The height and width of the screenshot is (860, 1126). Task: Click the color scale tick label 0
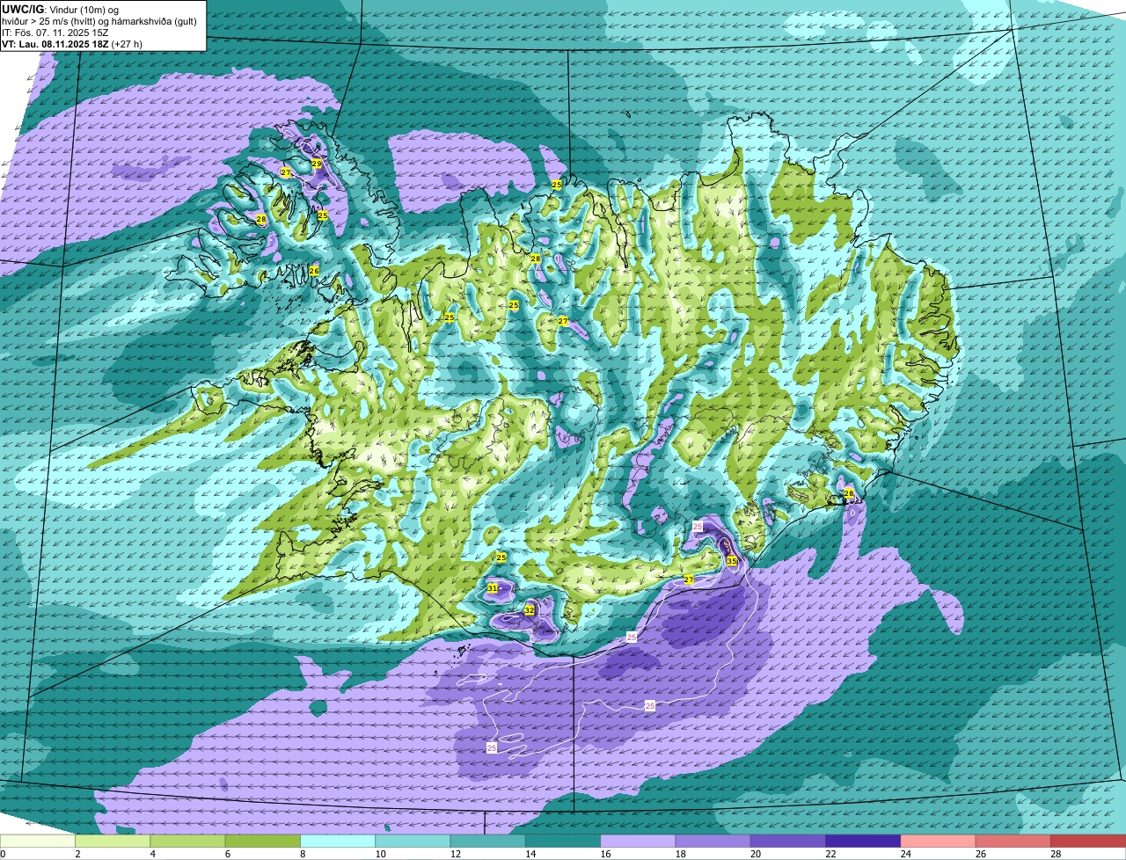3,854
